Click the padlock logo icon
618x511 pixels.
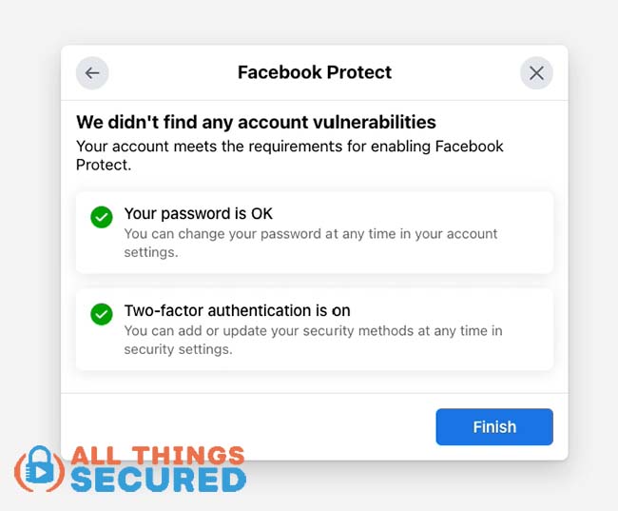[39, 468]
